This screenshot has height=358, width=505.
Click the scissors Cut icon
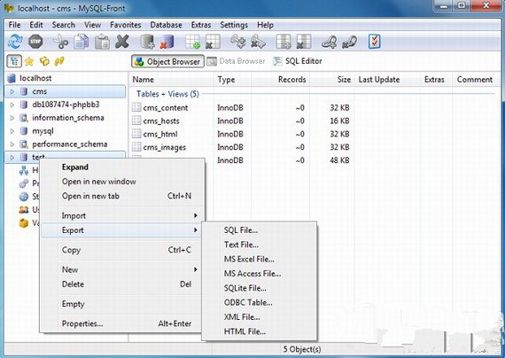tap(60, 42)
